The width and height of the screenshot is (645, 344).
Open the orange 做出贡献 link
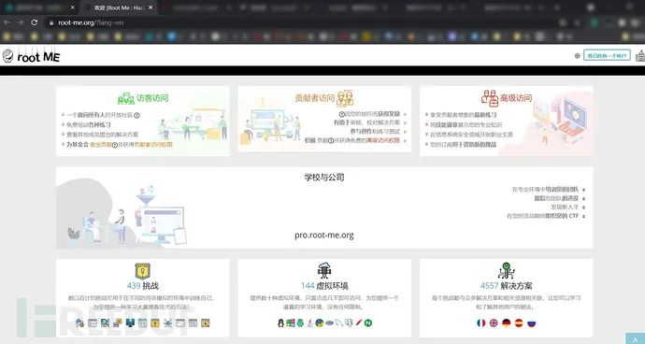coord(101,145)
